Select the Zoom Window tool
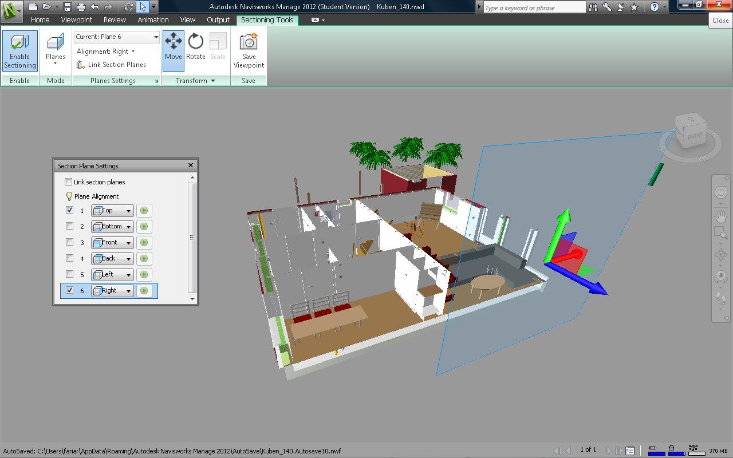733x458 pixels. click(721, 233)
